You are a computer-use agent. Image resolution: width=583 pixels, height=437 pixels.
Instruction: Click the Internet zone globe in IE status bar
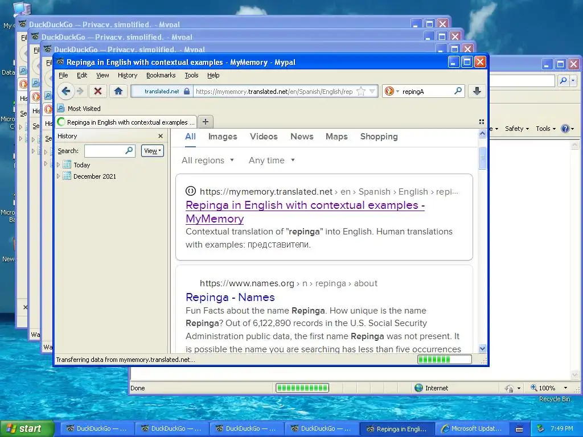point(418,388)
